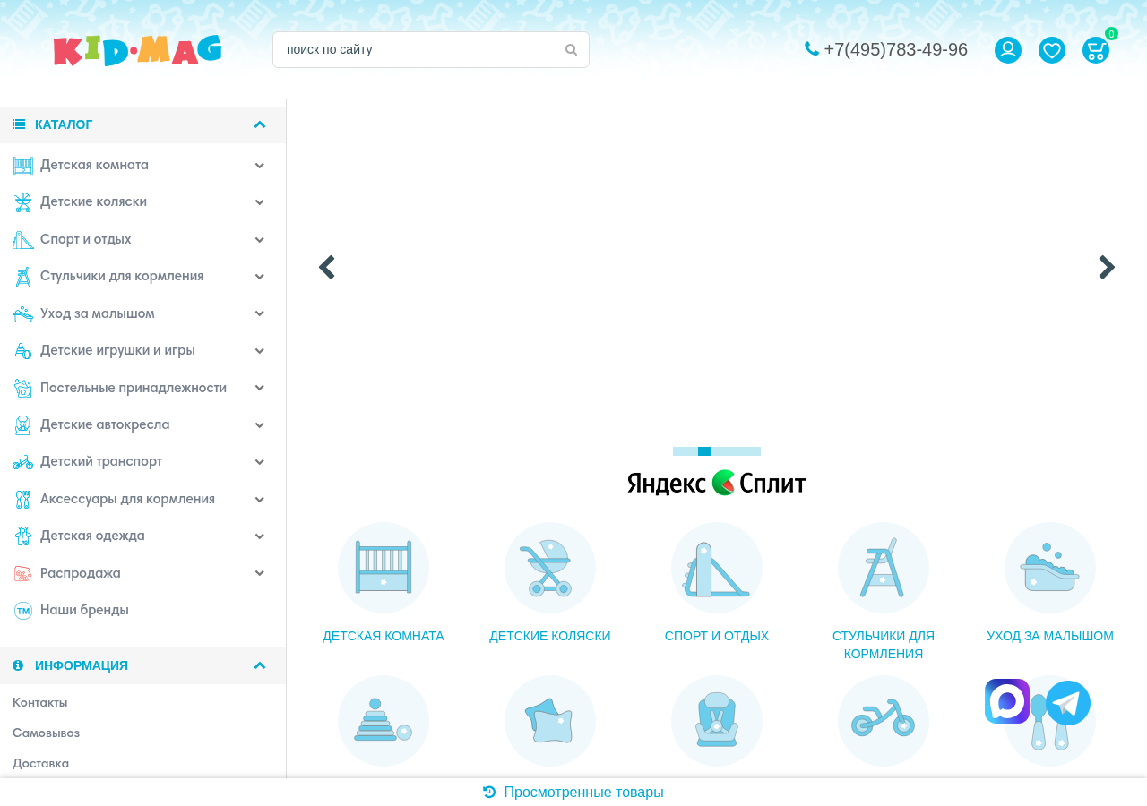Viewport: 1147px width, 806px height.
Task: Open the wishlist heart icon
Action: (x=1052, y=50)
